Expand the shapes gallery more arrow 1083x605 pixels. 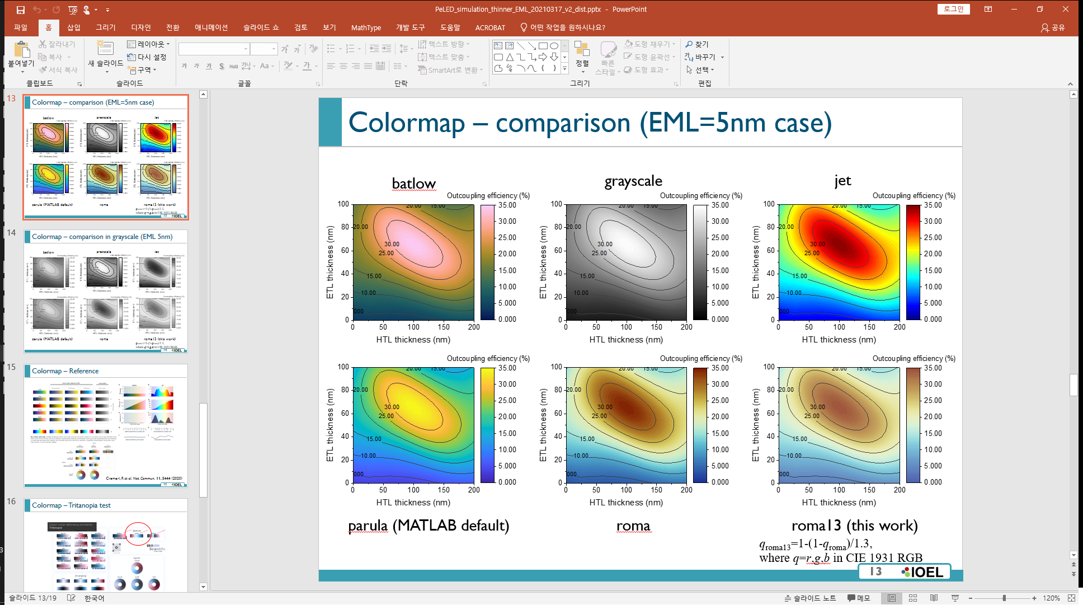click(564, 69)
